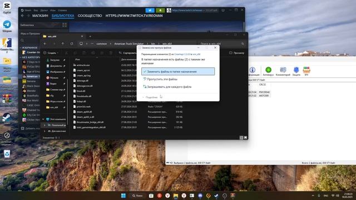Select American Truck Simulator in Steam library
This screenshot has height=200, width=356.
click(31, 77)
